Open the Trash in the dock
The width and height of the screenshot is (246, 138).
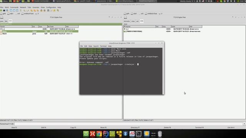(x=160, y=134)
